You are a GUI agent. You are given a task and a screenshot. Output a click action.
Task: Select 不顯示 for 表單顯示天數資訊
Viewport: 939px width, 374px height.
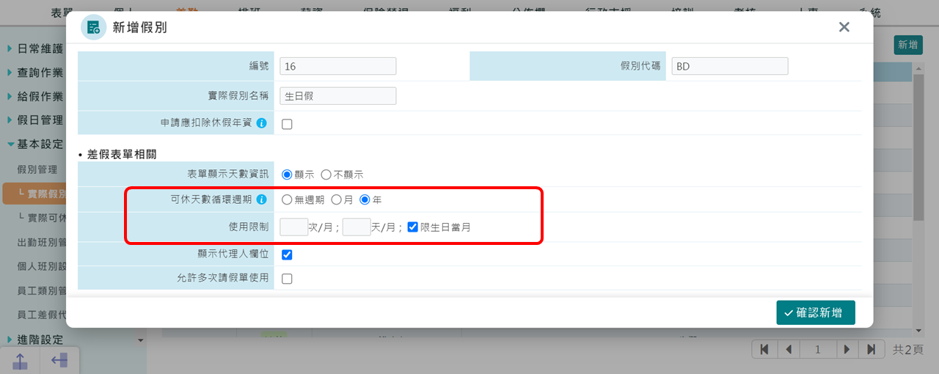[x=326, y=175]
